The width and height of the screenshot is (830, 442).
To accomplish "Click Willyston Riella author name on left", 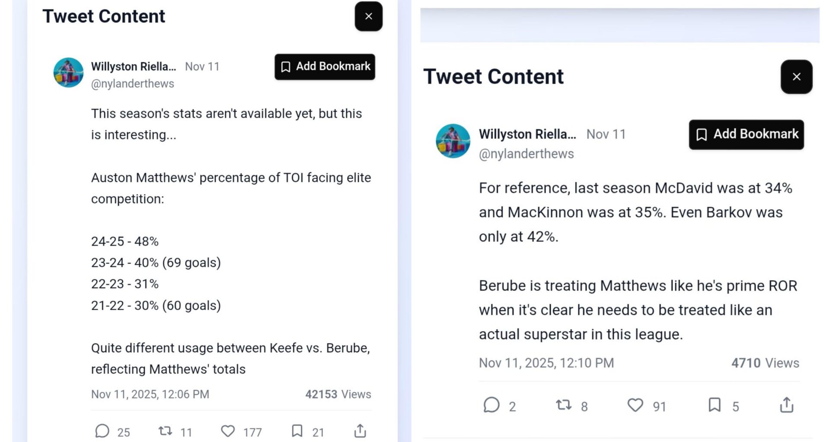I will click(134, 66).
